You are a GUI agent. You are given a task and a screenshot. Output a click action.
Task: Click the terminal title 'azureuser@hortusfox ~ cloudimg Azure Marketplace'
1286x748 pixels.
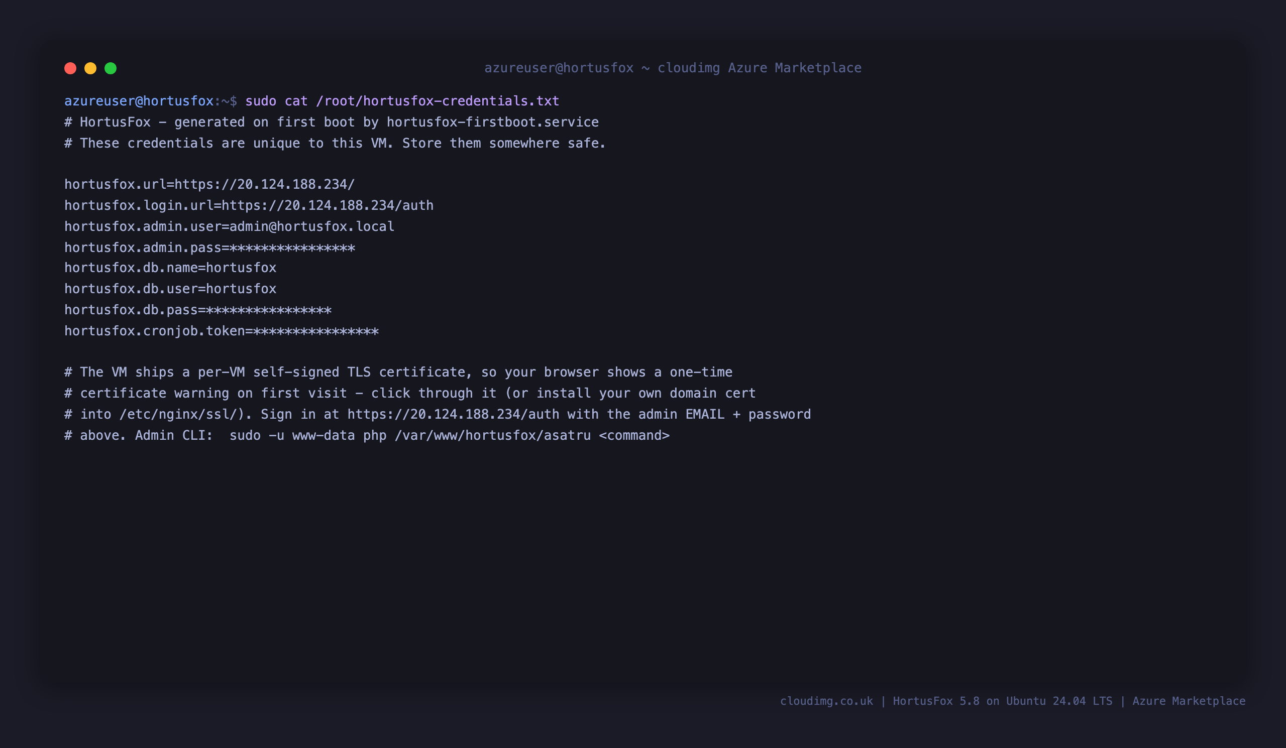673,68
